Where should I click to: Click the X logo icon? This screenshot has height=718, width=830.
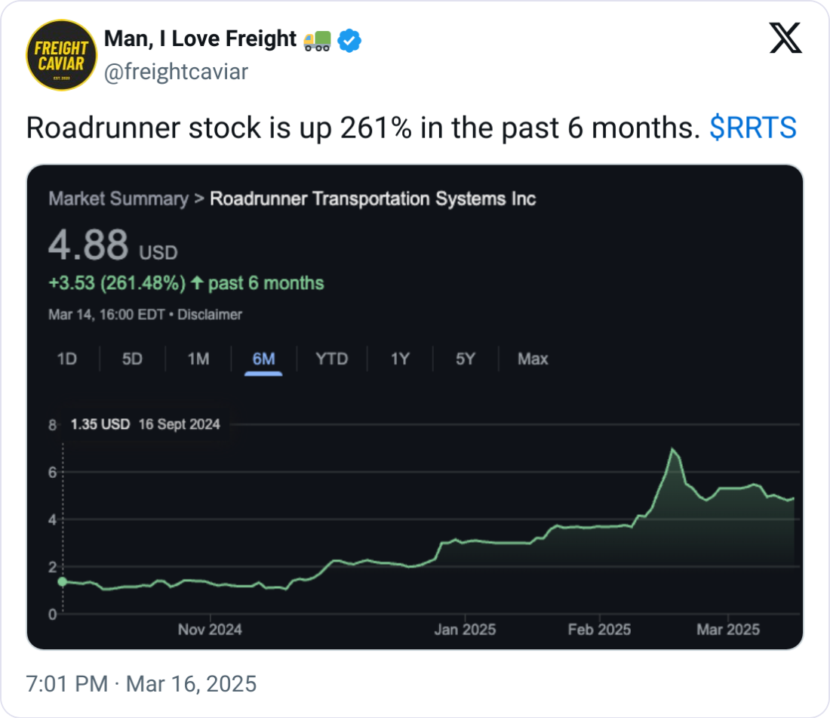[x=785, y=38]
